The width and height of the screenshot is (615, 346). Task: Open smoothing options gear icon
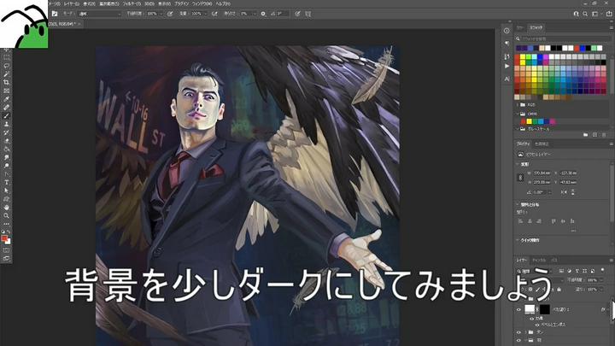coord(263,14)
